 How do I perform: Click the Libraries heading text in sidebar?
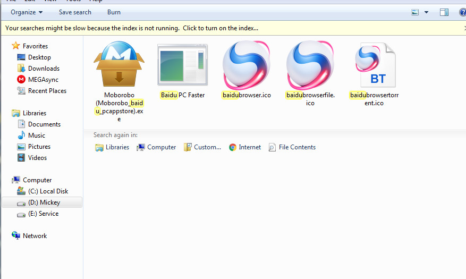pyautogui.click(x=35, y=113)
